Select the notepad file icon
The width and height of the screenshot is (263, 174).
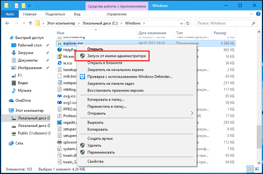59,83
